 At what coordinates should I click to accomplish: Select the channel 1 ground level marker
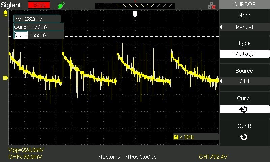(5, 78)
